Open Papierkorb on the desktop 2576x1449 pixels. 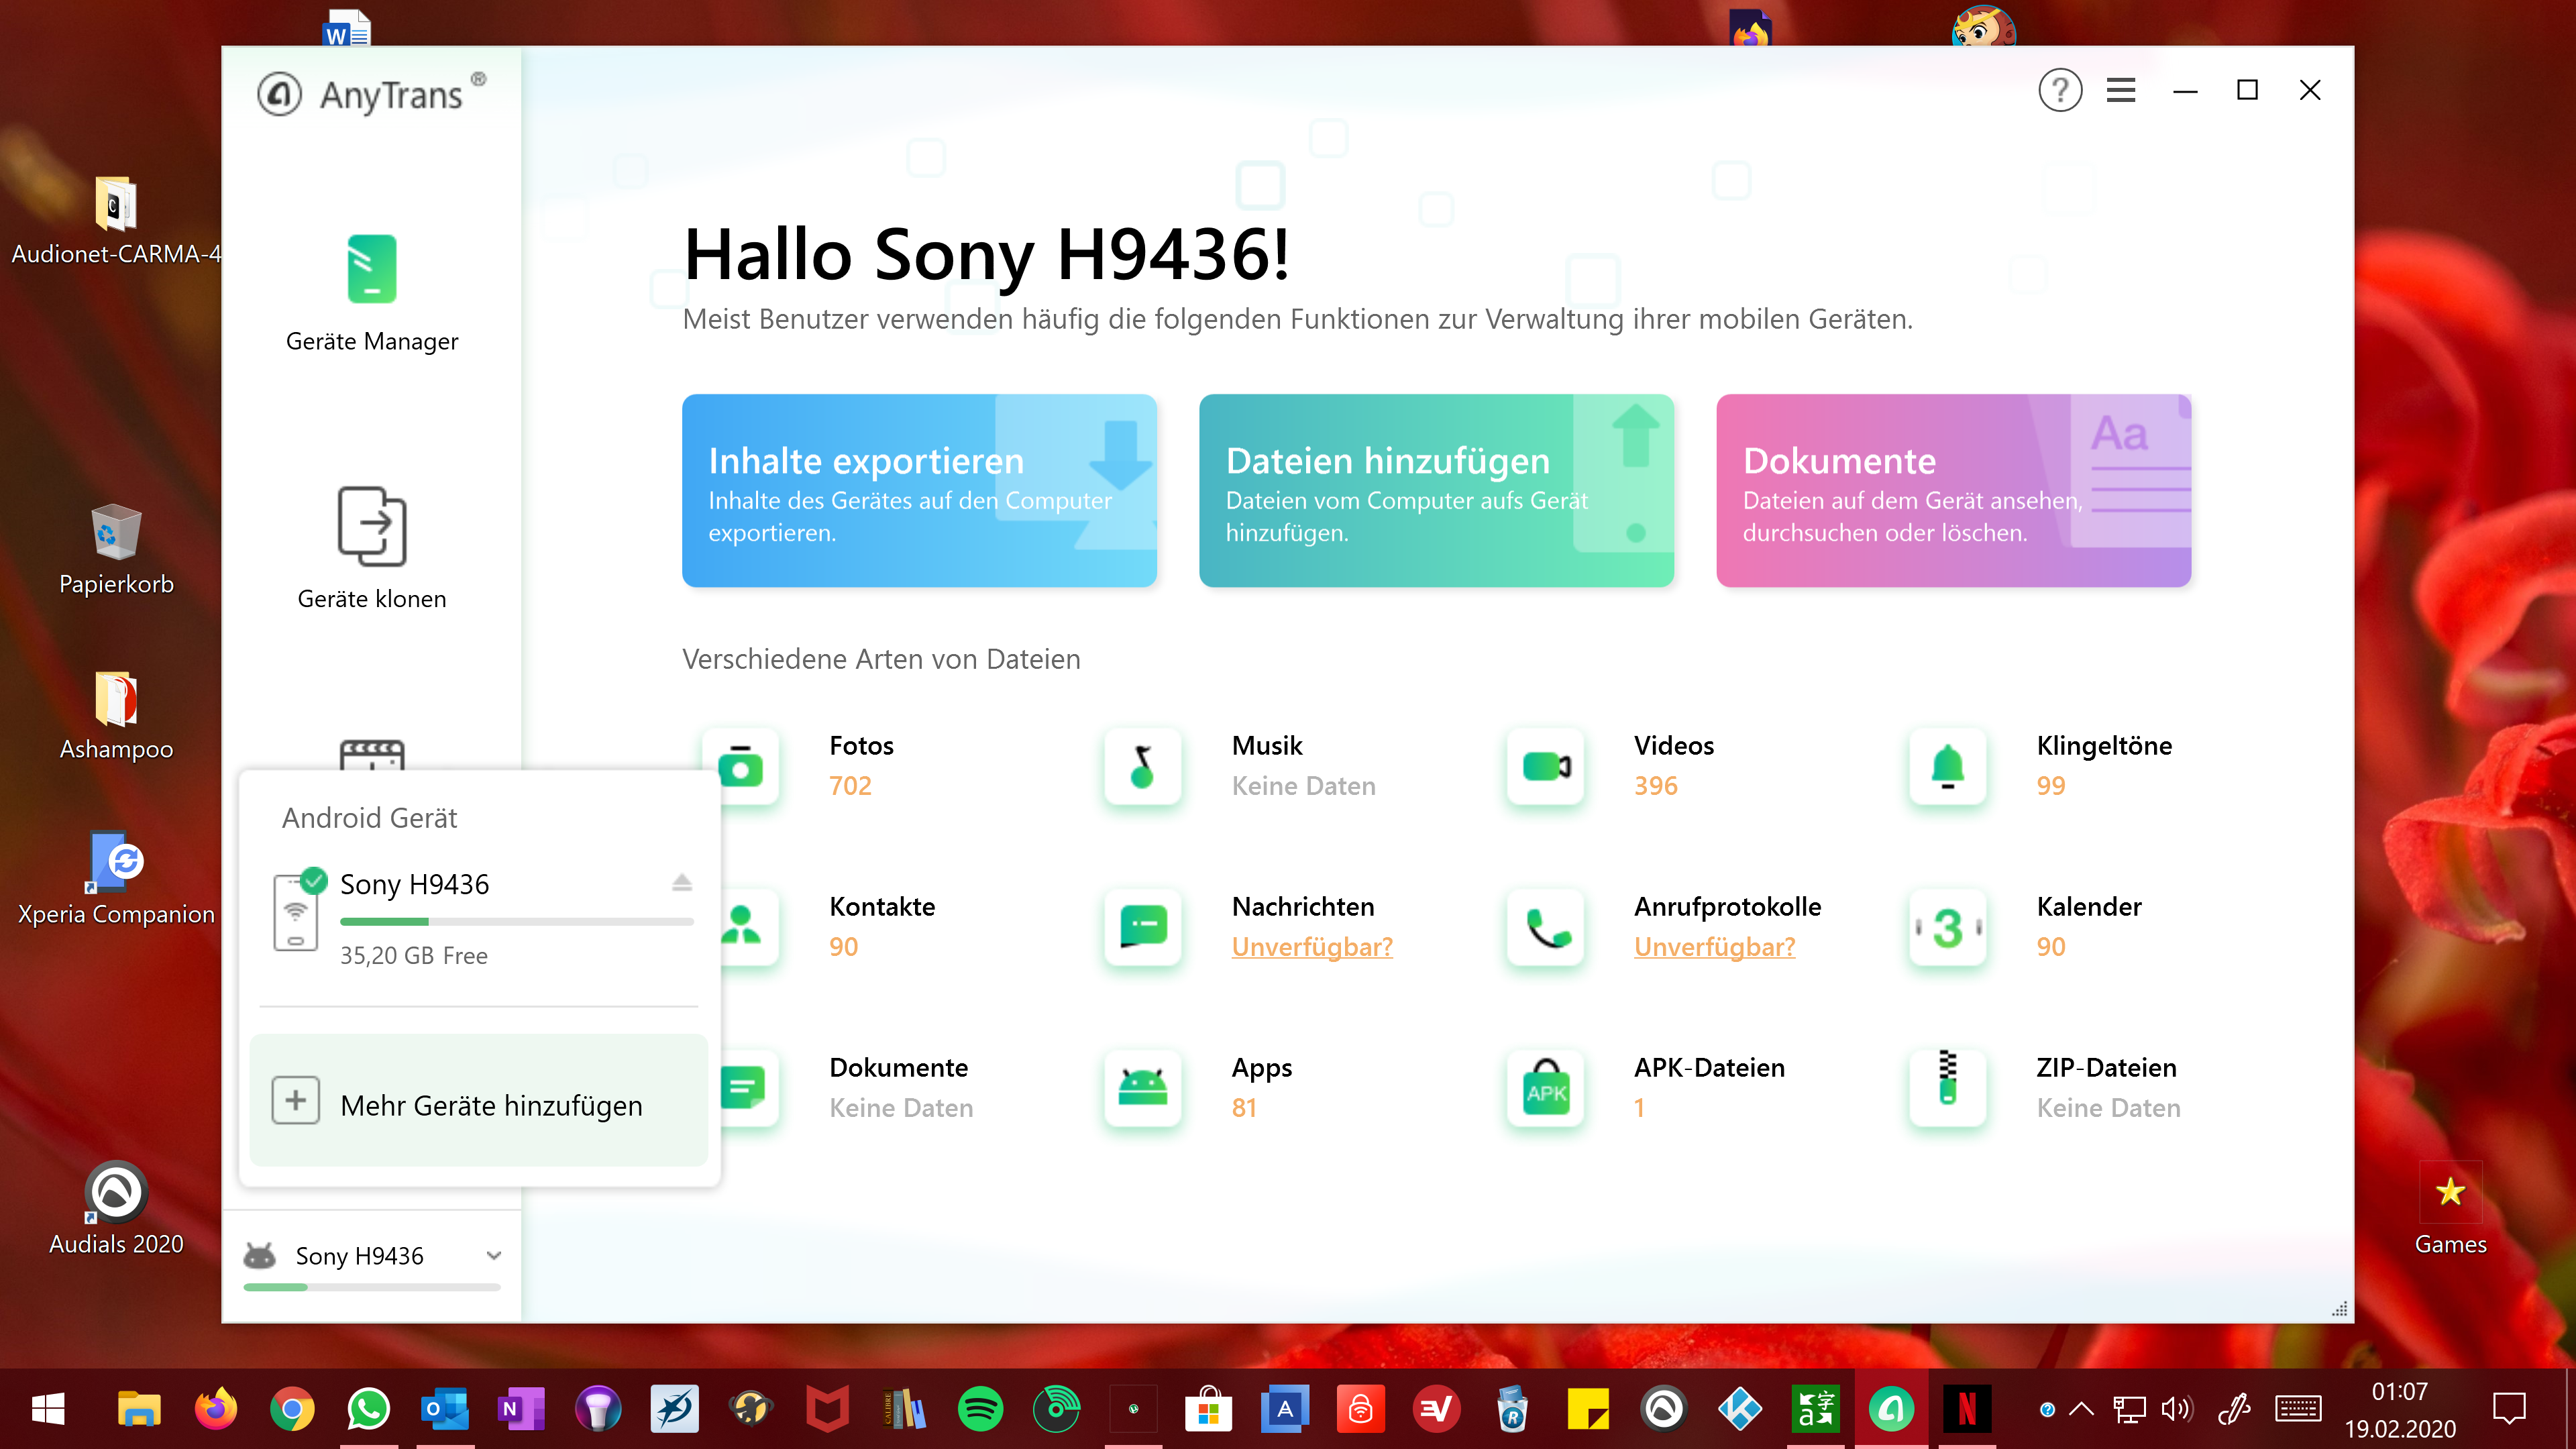(116, 549)
